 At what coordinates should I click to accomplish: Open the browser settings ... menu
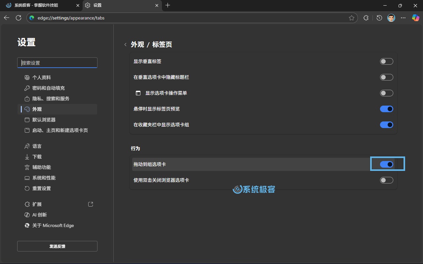(x=403, y=18)
